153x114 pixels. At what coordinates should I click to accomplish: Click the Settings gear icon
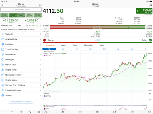click(x=3, y=95)
